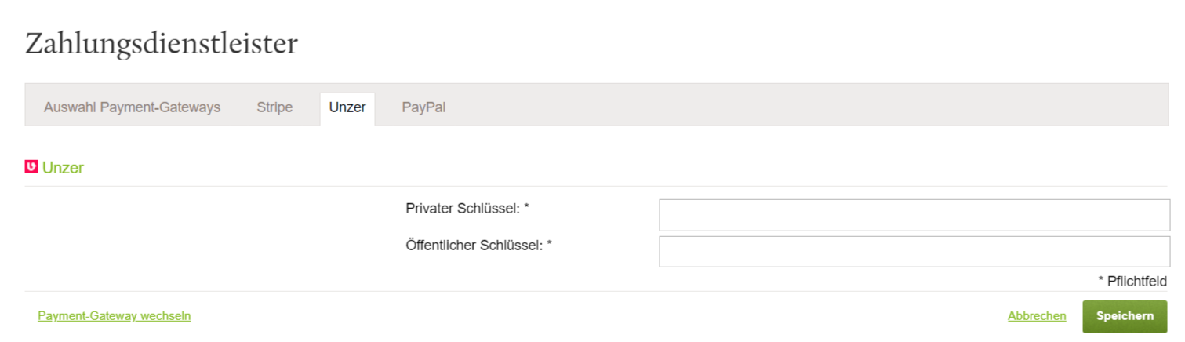Viewport: 1185px width, 342px height.
Task: Go to the PayPal tab
Action: point(423,107)
